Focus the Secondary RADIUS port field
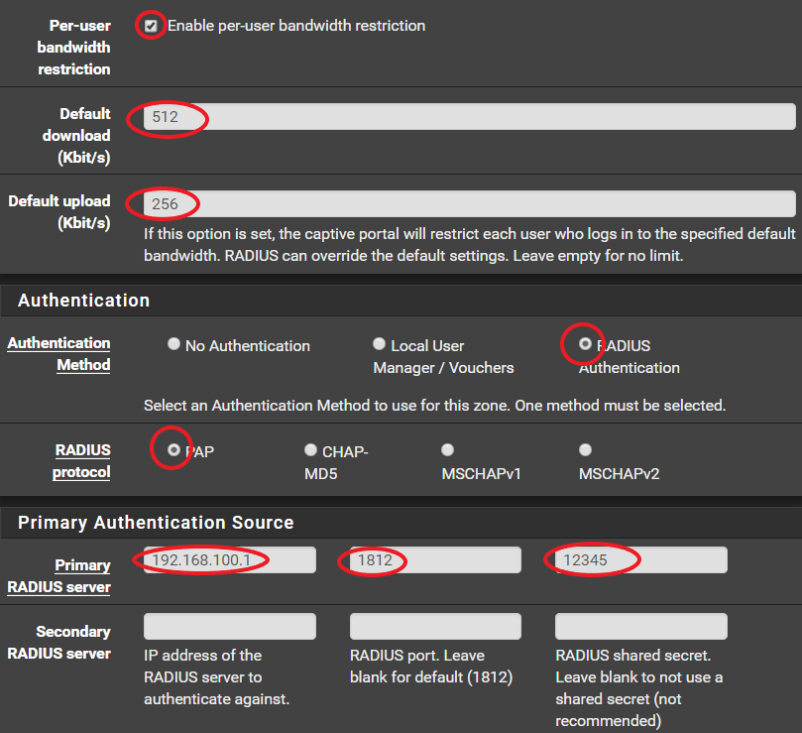The image size is (802, 733). [435, 626]
